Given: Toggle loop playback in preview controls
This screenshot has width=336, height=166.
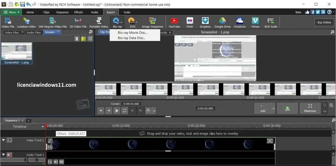Looking at the screenshot, I should (124, 111).
